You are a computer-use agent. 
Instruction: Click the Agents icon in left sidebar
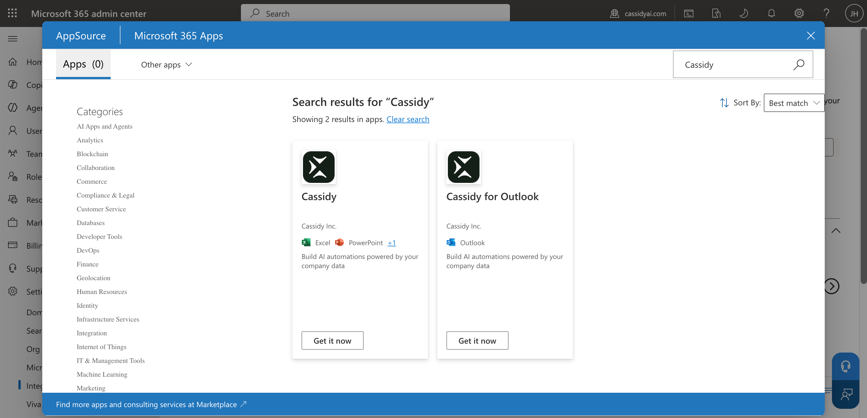[x=13, y=108]
